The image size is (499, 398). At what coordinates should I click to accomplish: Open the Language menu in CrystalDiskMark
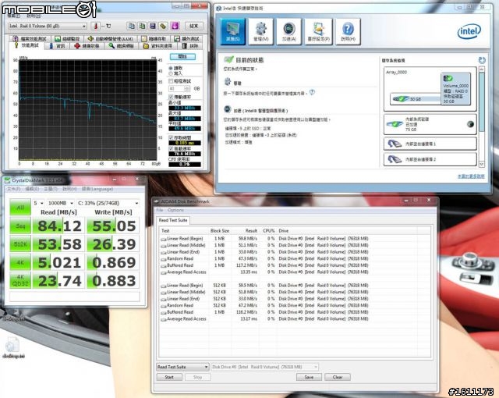(97, 189)
